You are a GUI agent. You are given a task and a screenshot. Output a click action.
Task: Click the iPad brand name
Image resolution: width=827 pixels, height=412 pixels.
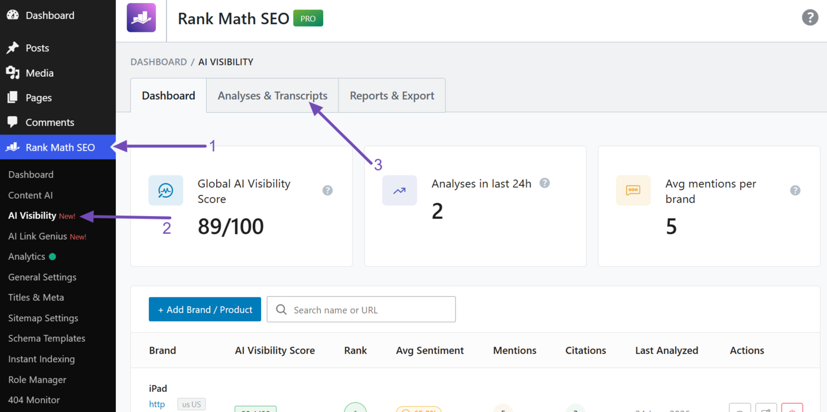tap(158, 388)
